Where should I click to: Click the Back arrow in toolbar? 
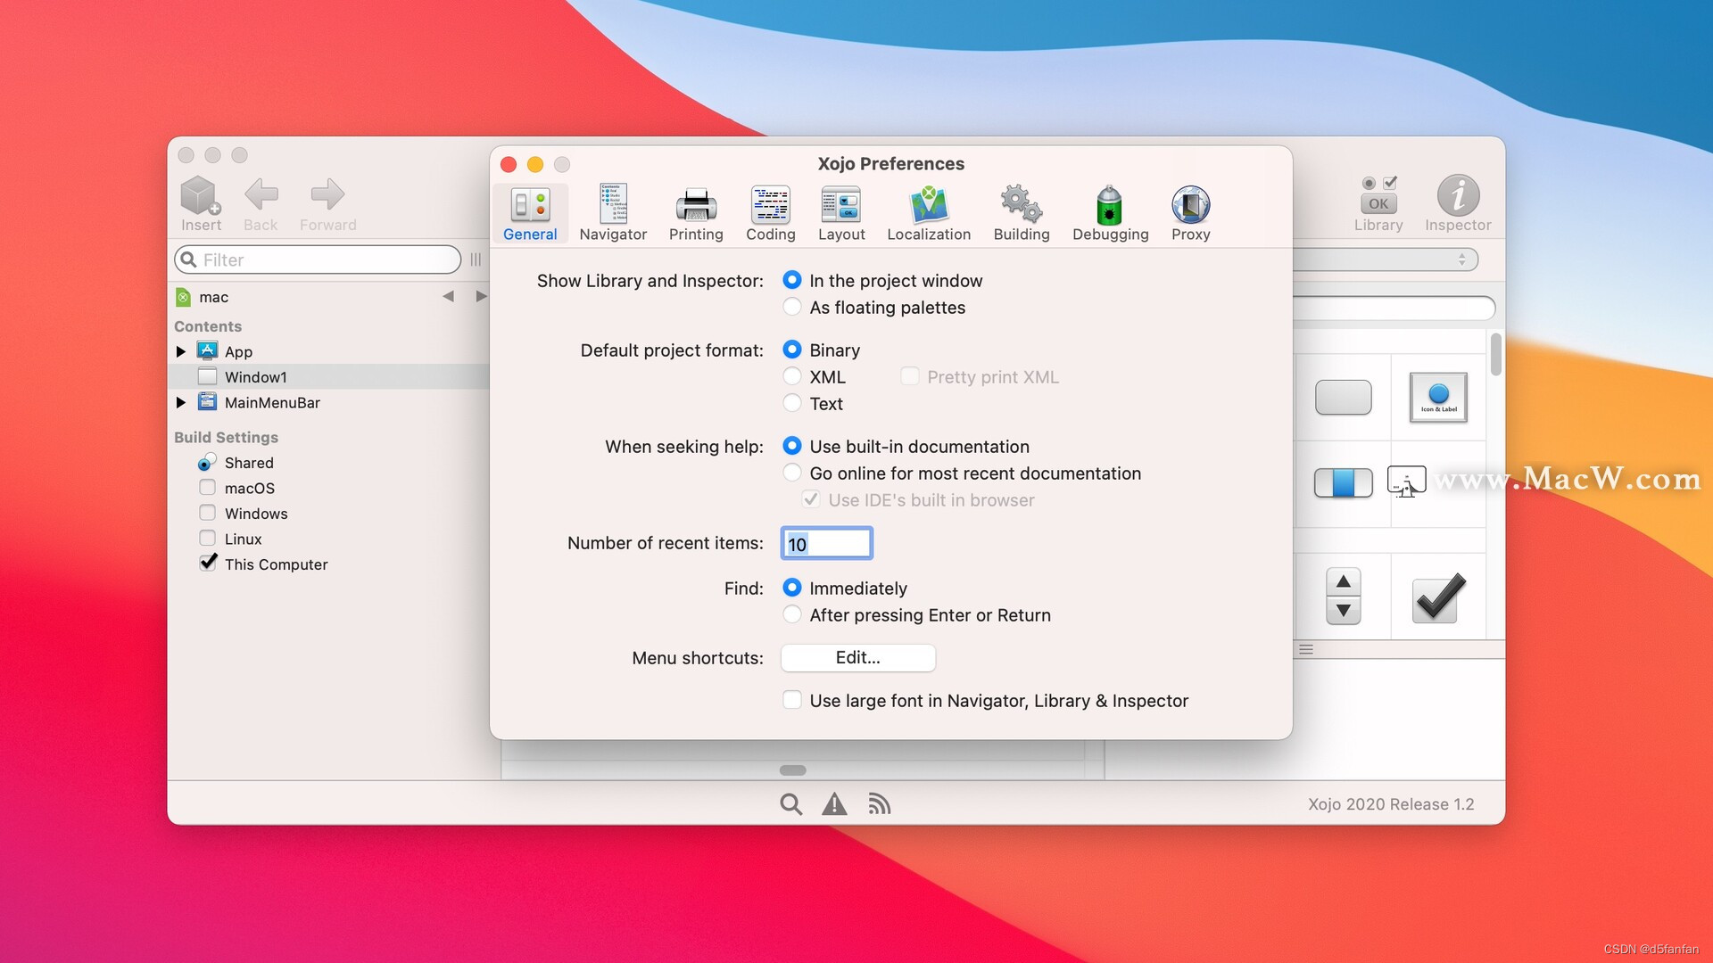tap(261, 193)
